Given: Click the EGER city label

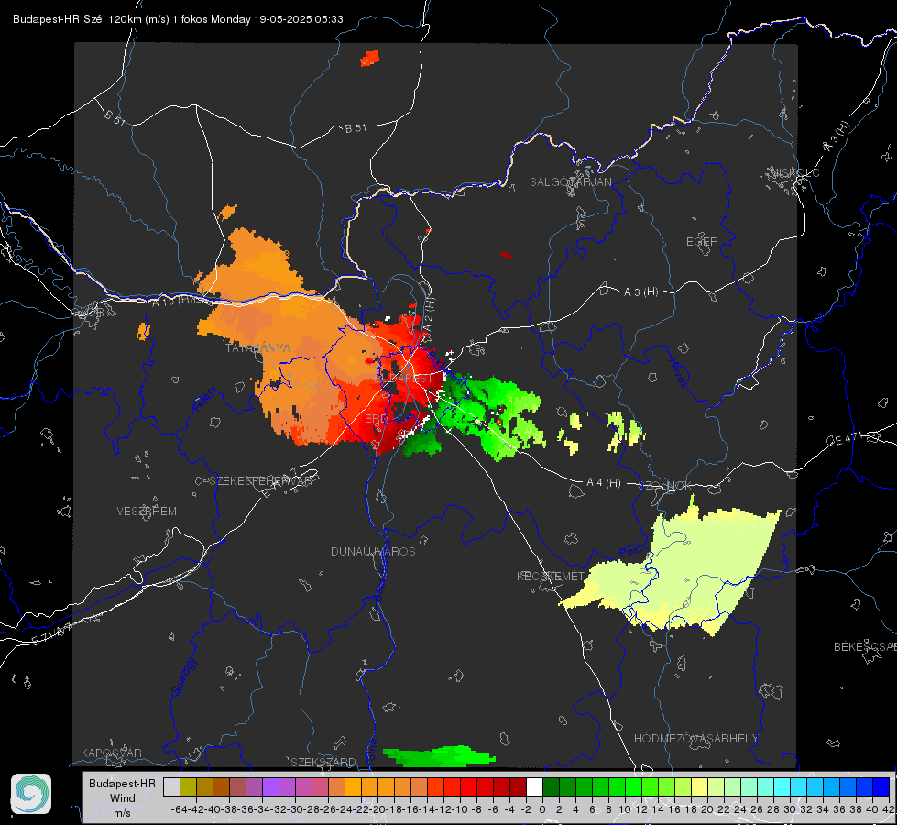Looking at the screenshot, I should [x=702, y=242].
